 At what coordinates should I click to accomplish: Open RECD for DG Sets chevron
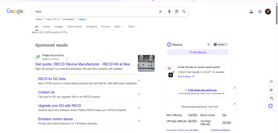(139, 81)
